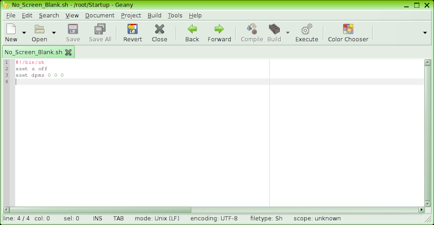Viewport: 434px width, 225px height.
Task: Click the vertical scrollbar down arrow
Action: pyautogui.click(x=427, y=203)
